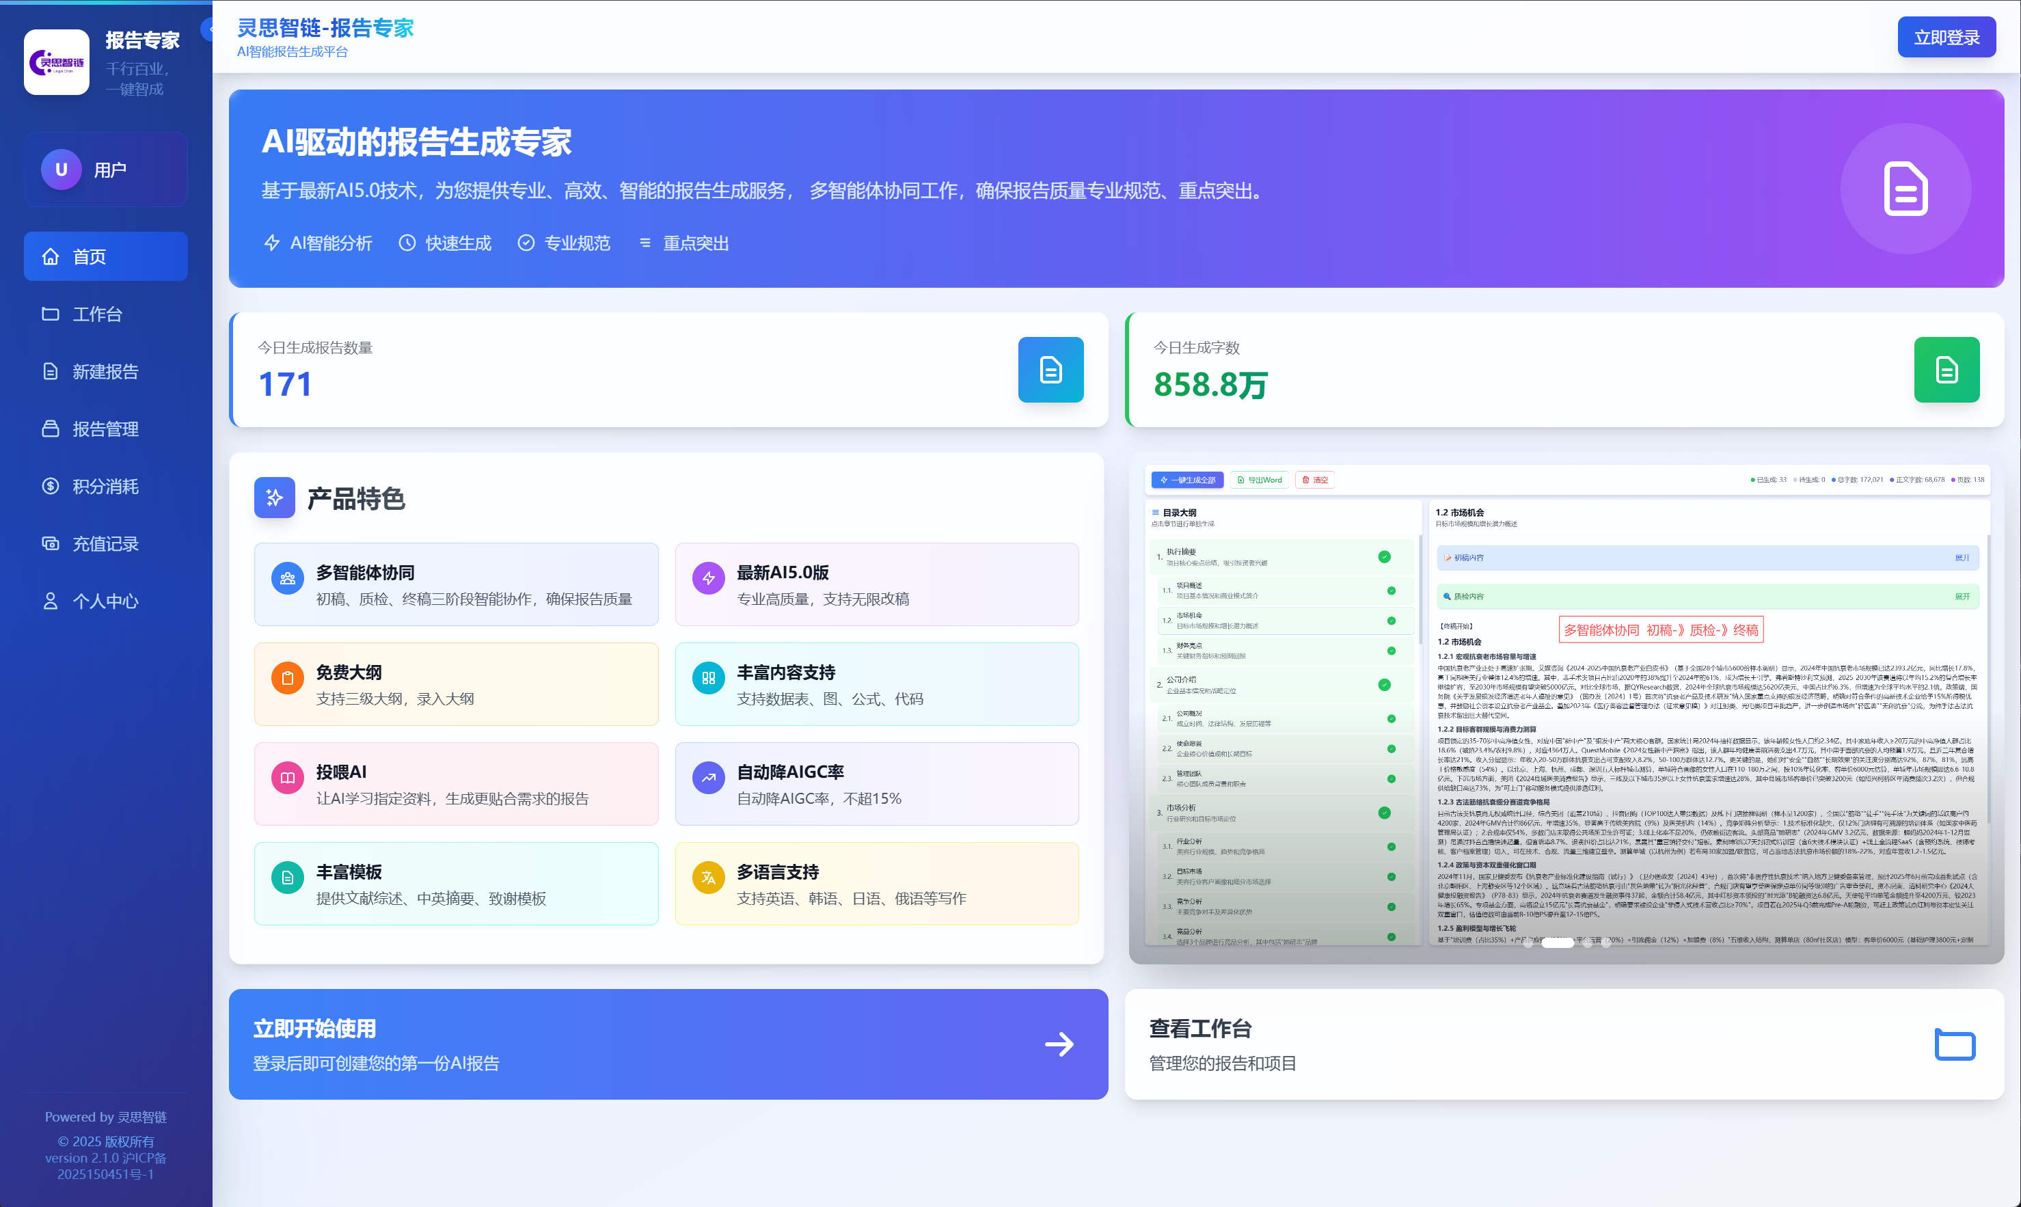
Task: Click 一键生成全部 to generate all
Action: tap(1189, 480)
